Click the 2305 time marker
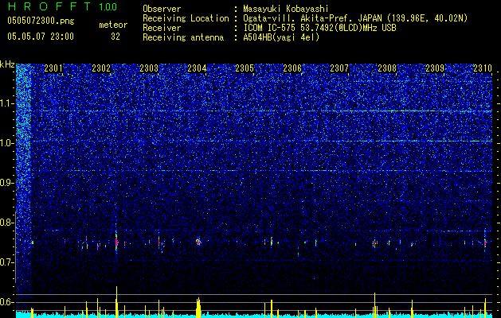The width and height of the screenshot is (501, 318). tap(245, 68)
